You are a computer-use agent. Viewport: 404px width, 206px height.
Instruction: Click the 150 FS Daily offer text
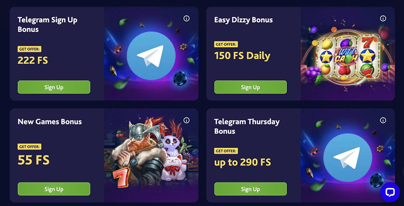(242, 56)
